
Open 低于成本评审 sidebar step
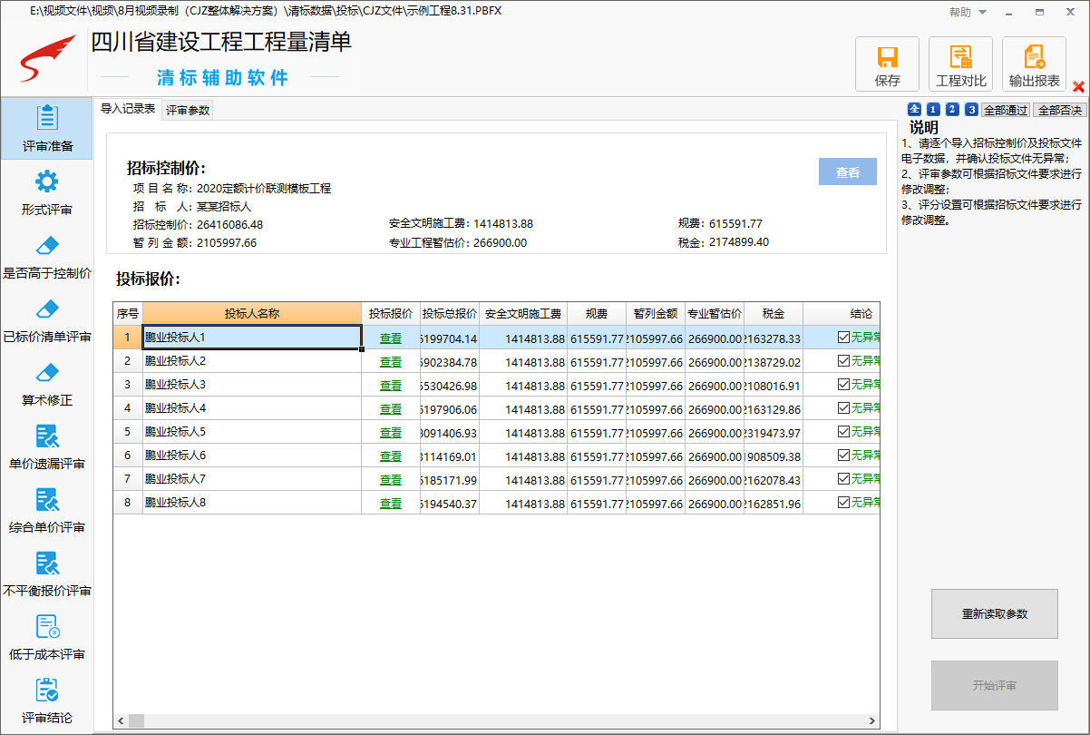point(47,637)
